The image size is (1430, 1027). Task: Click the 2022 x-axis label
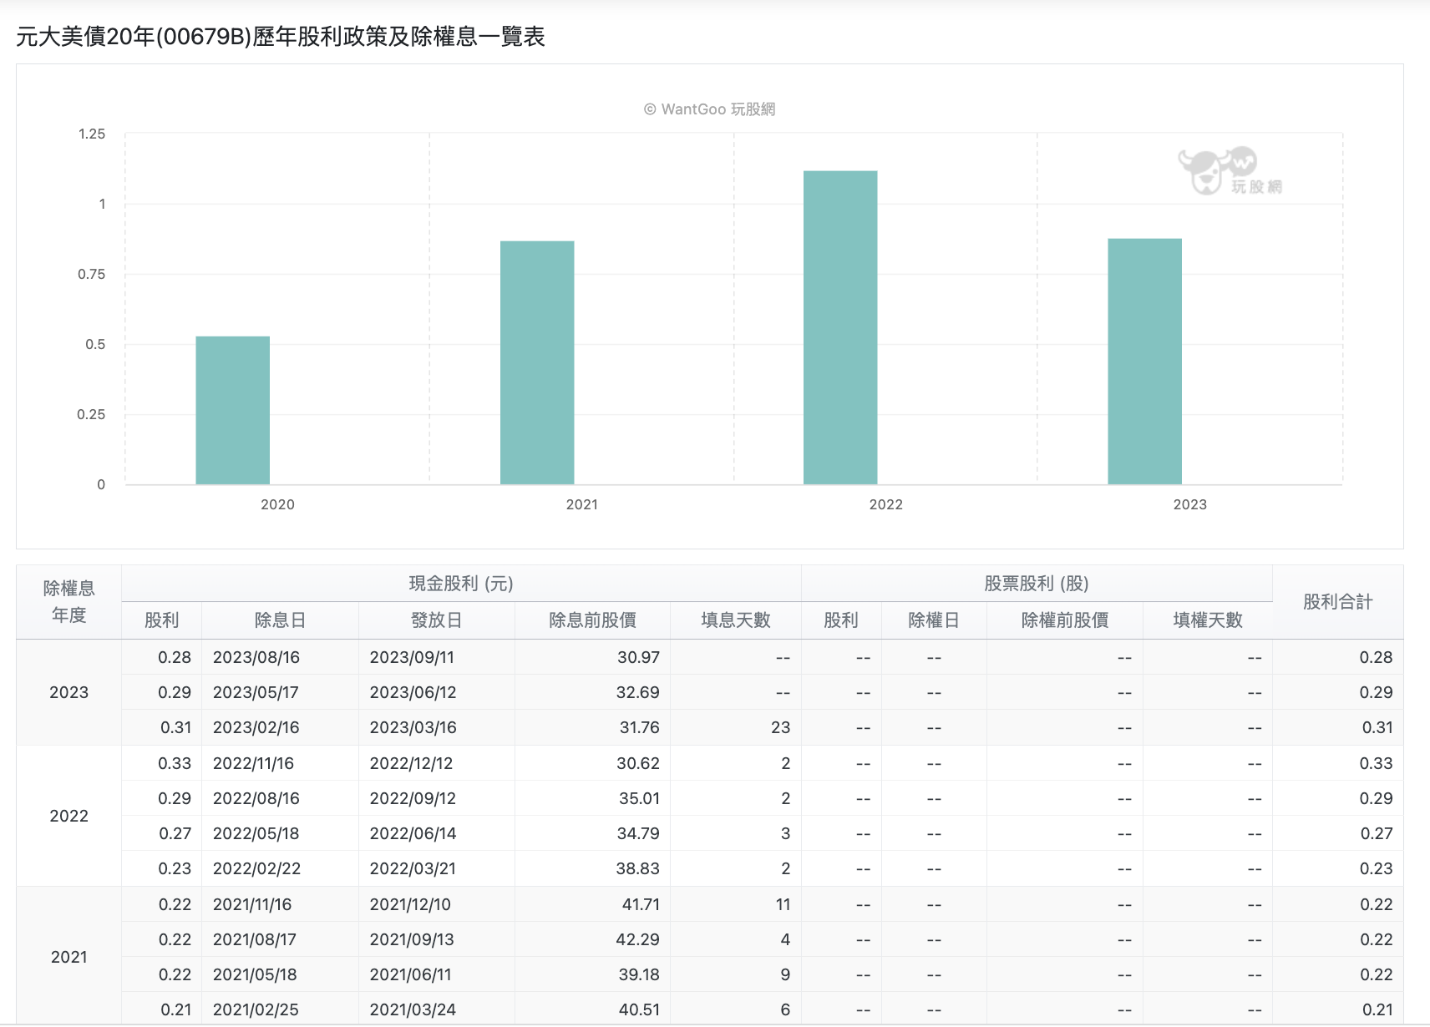[886, 504]
